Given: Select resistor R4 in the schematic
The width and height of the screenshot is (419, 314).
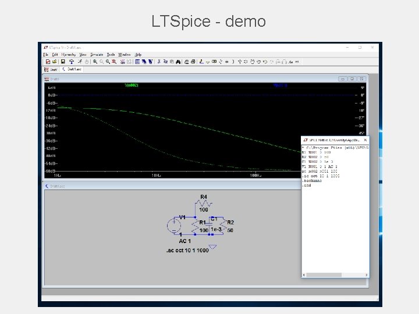Looking at the screenshot, I should point(204,204).
